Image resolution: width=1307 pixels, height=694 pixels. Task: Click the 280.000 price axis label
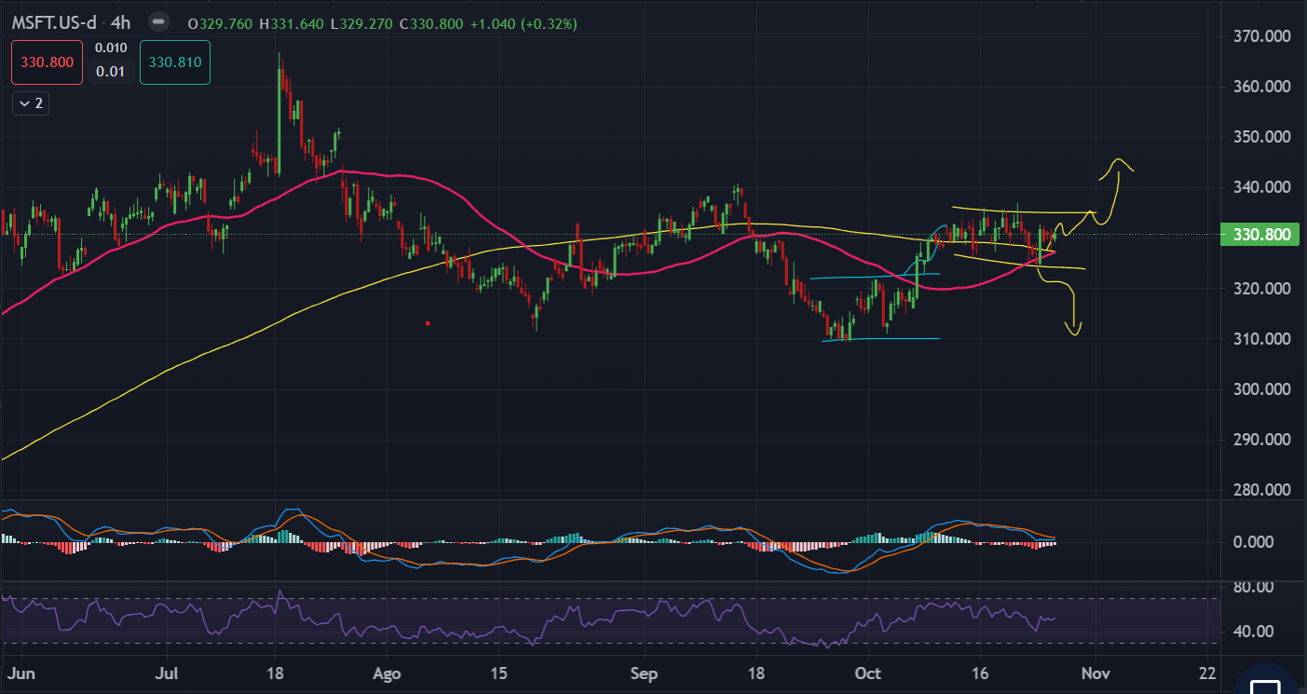coord(1264,490)
